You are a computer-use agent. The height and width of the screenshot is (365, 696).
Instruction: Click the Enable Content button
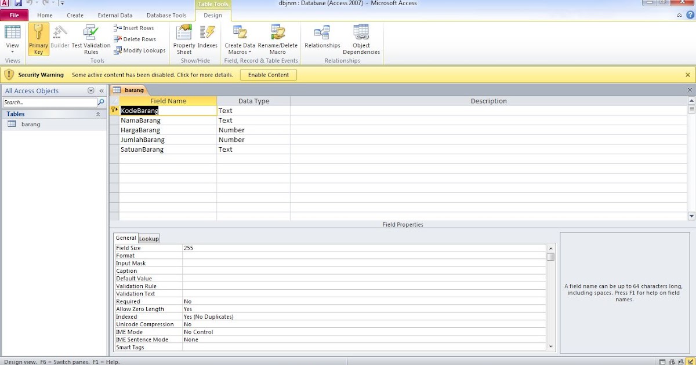pyautogui.click(x=268, y=74)
